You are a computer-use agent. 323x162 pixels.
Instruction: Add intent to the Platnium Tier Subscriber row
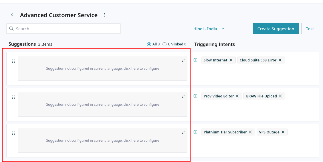coord(195,132)
